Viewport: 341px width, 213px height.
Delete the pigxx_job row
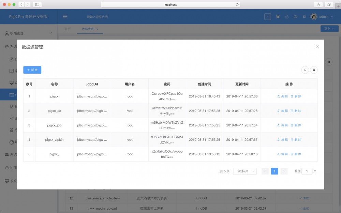tap(296, 125)
